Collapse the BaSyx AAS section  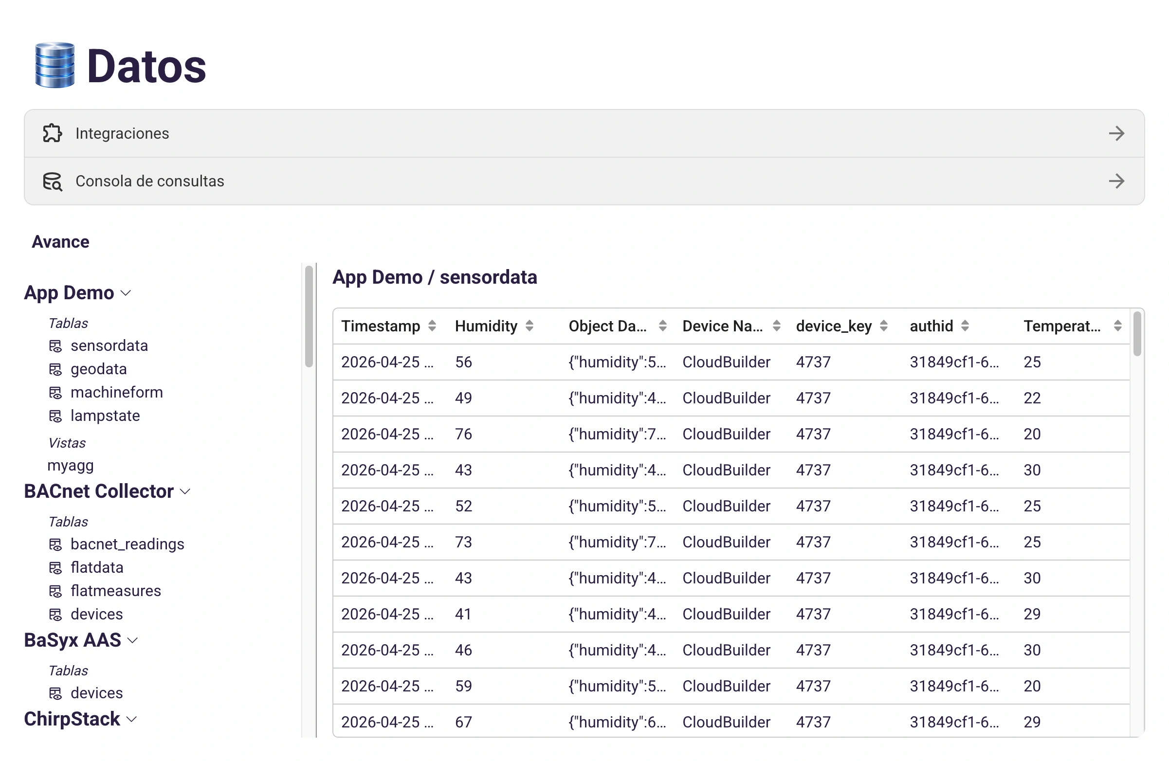132,641
